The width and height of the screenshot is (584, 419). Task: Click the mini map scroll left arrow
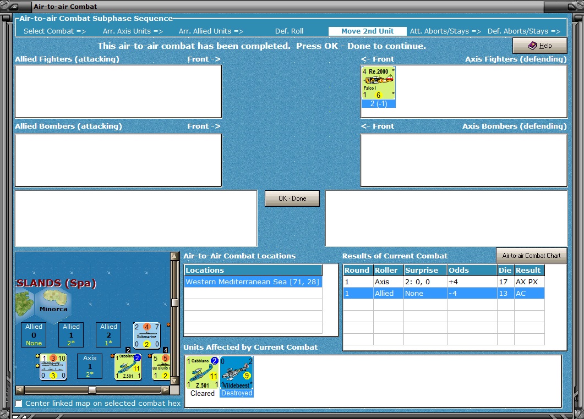pyautogui.click(x=20, y=390)
